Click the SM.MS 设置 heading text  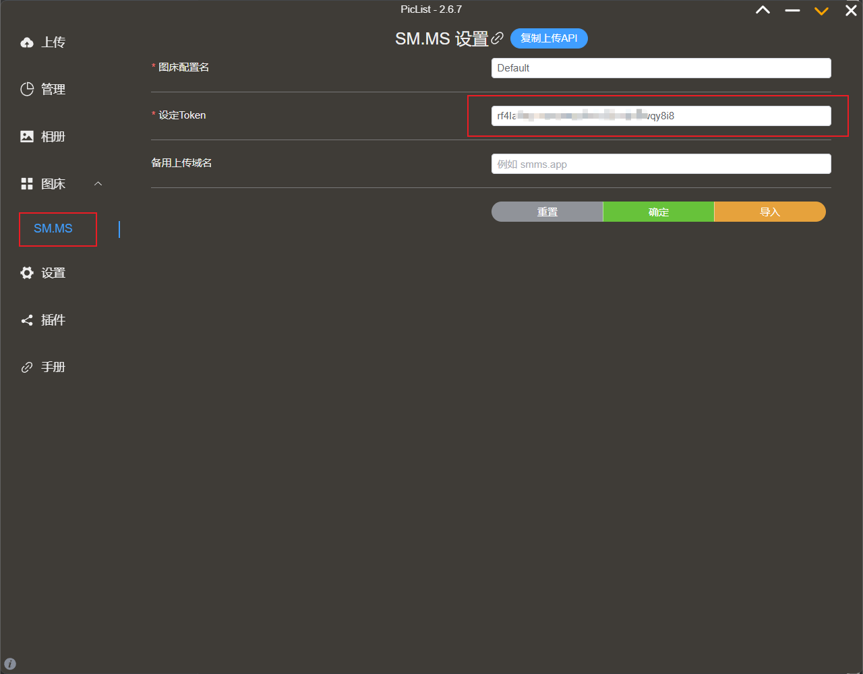pyautogui.click(x=442, y=39)
